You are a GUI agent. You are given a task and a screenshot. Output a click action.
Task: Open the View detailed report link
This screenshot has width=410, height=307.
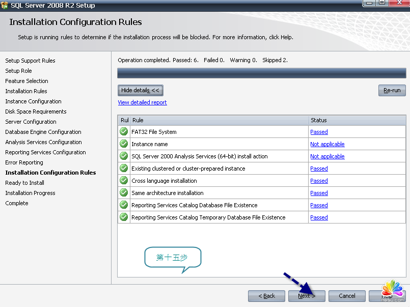click(x=142, y=102)
